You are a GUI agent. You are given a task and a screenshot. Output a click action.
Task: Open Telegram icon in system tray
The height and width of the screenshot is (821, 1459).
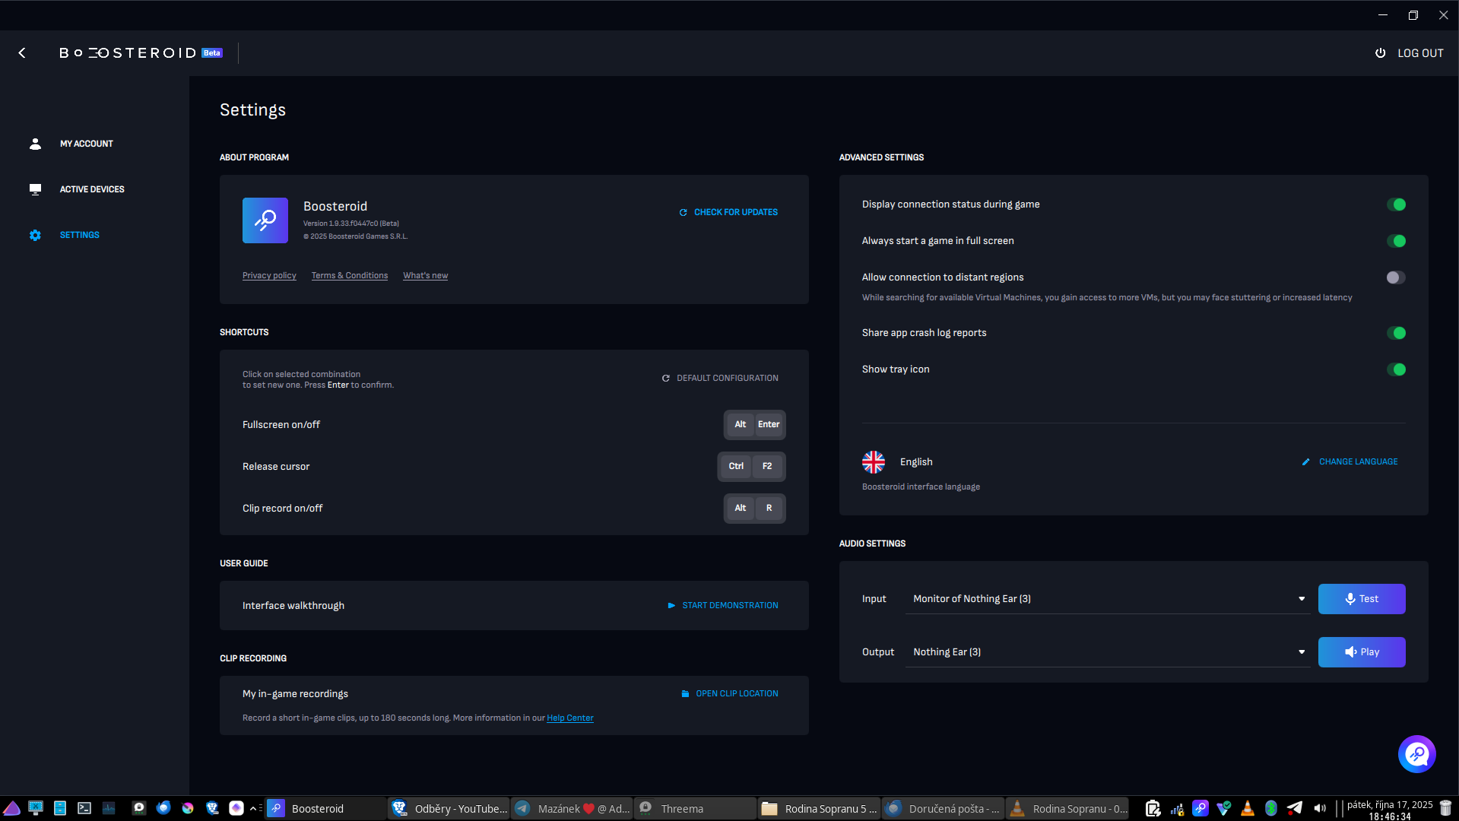(1294, 808)
